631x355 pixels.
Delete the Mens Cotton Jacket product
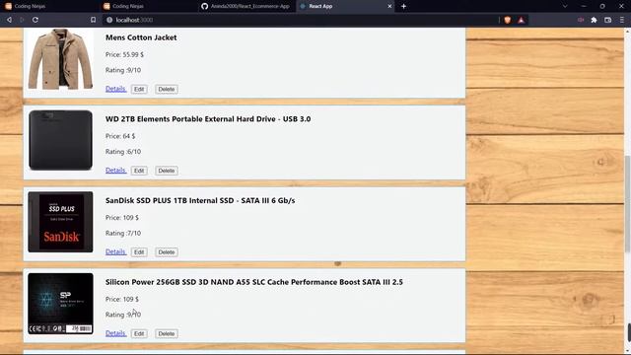coord(167,89)
